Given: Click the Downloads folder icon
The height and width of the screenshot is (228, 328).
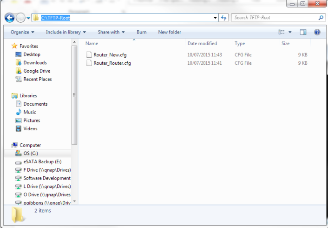Looking at the screenshot, I should click(x=19, y=62).
